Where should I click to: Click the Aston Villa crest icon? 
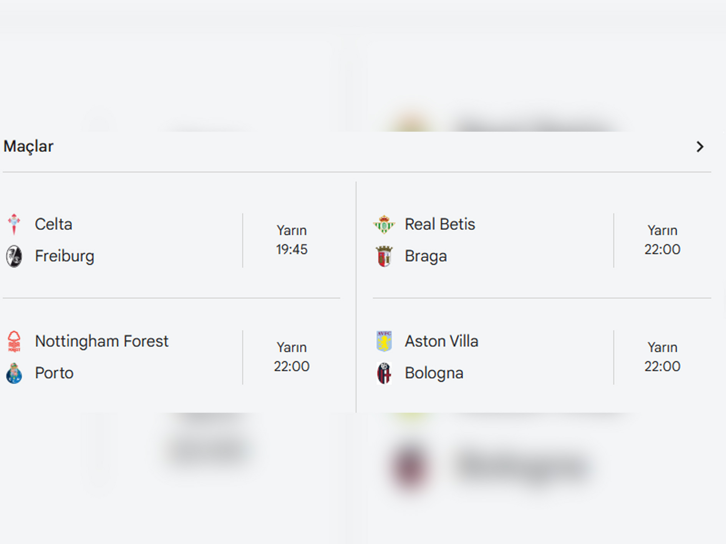(x=384, y=341)
